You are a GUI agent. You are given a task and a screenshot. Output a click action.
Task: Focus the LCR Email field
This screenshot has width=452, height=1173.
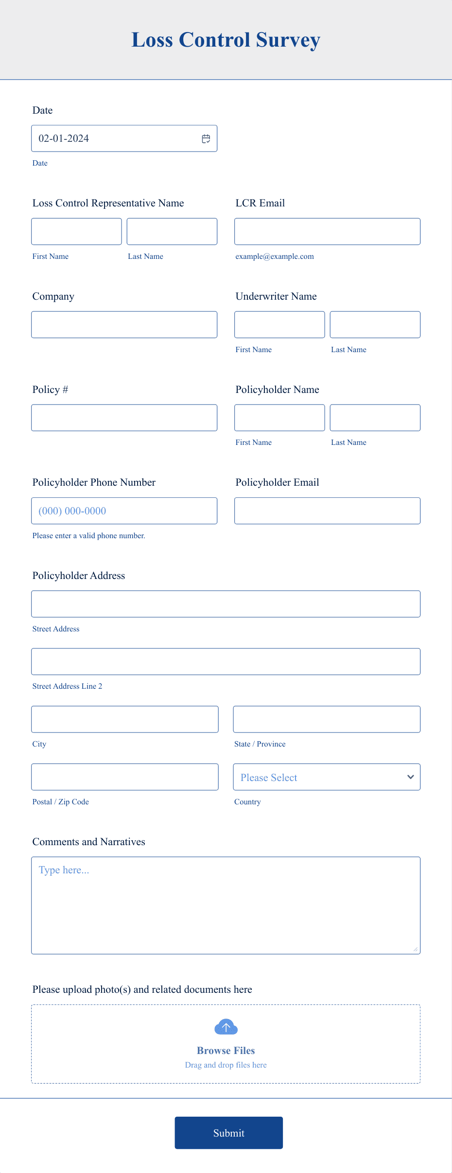pos(327,231)
